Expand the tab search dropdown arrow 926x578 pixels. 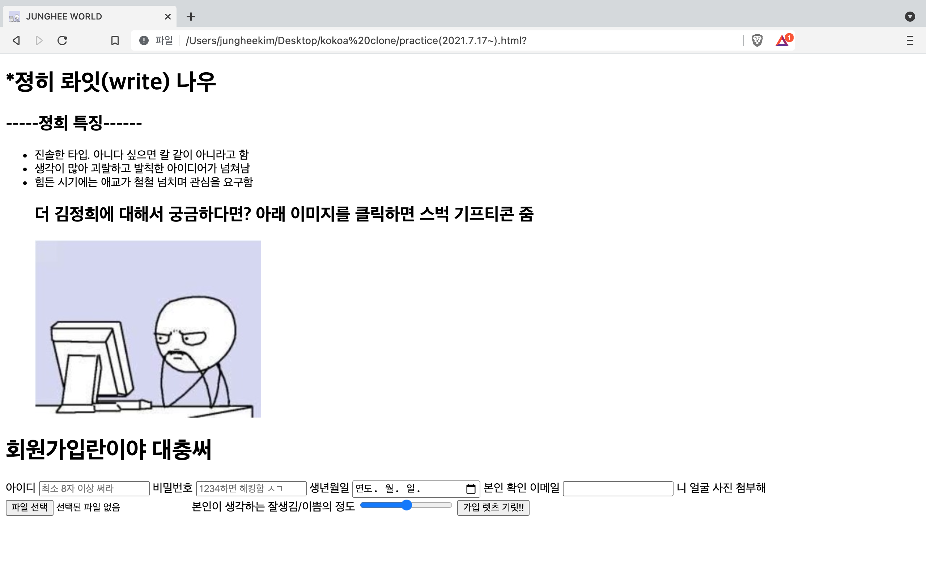point(910,17)
